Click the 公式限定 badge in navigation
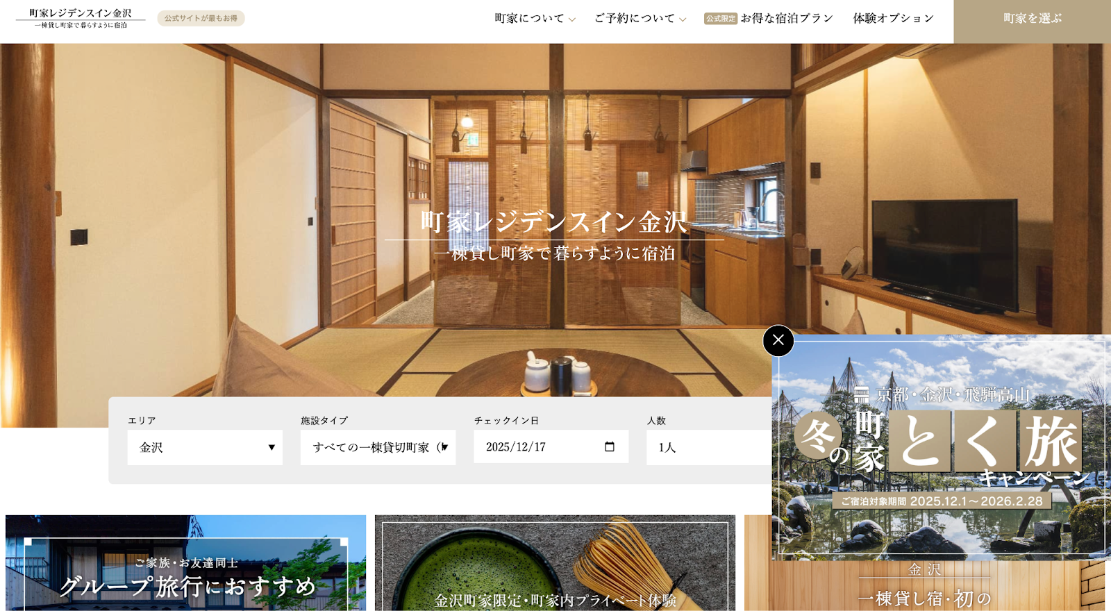The width and height of the screenshot is (1111, 611). pos(720,19)
